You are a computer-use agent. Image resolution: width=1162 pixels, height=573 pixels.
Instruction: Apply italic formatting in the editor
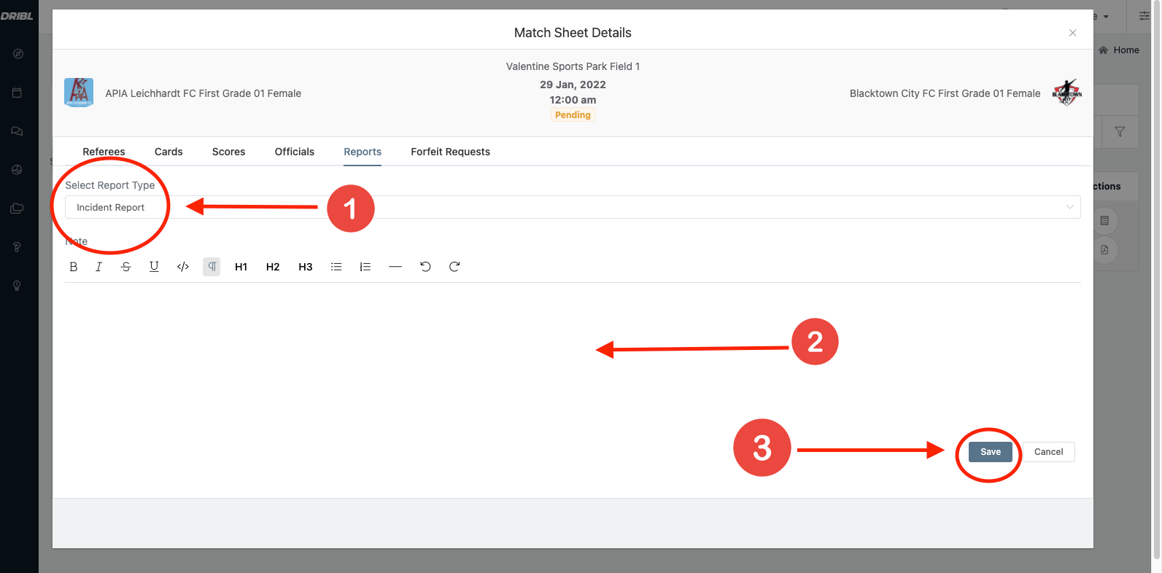(x=98, y=267)
